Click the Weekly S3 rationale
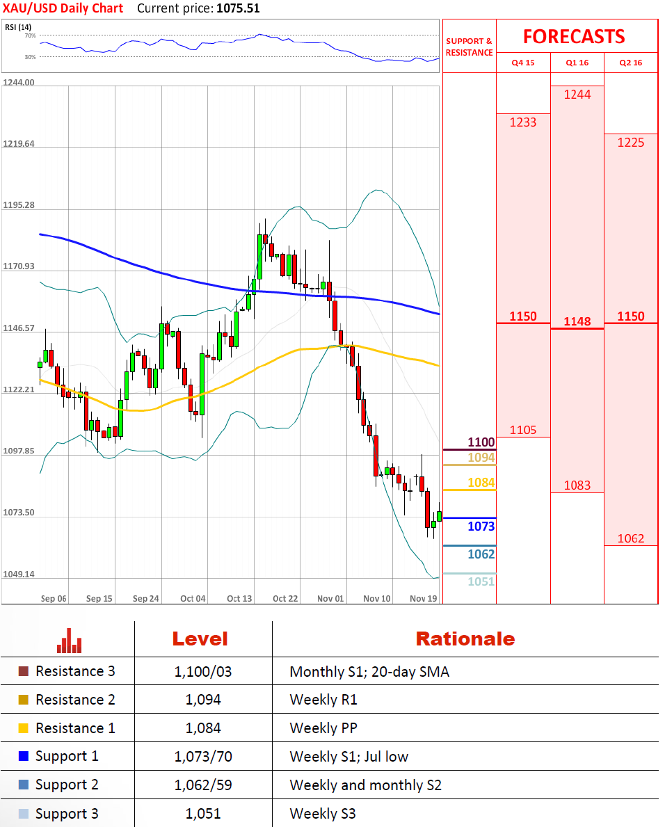Viewport: 665px width, 827px height. [323, 814]
